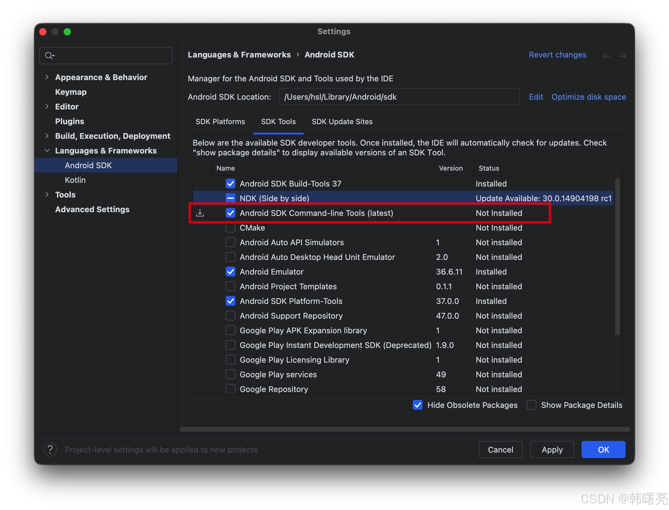Check the CMake checkbox

[x=231, y=227]
